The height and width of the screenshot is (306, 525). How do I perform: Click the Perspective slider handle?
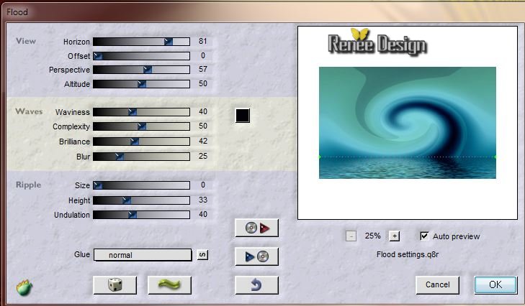click(148, 70)
